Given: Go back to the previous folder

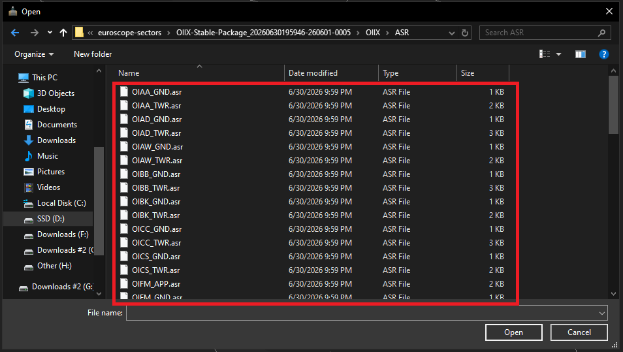Looking at the screenshot, I should tap(15, 33).
